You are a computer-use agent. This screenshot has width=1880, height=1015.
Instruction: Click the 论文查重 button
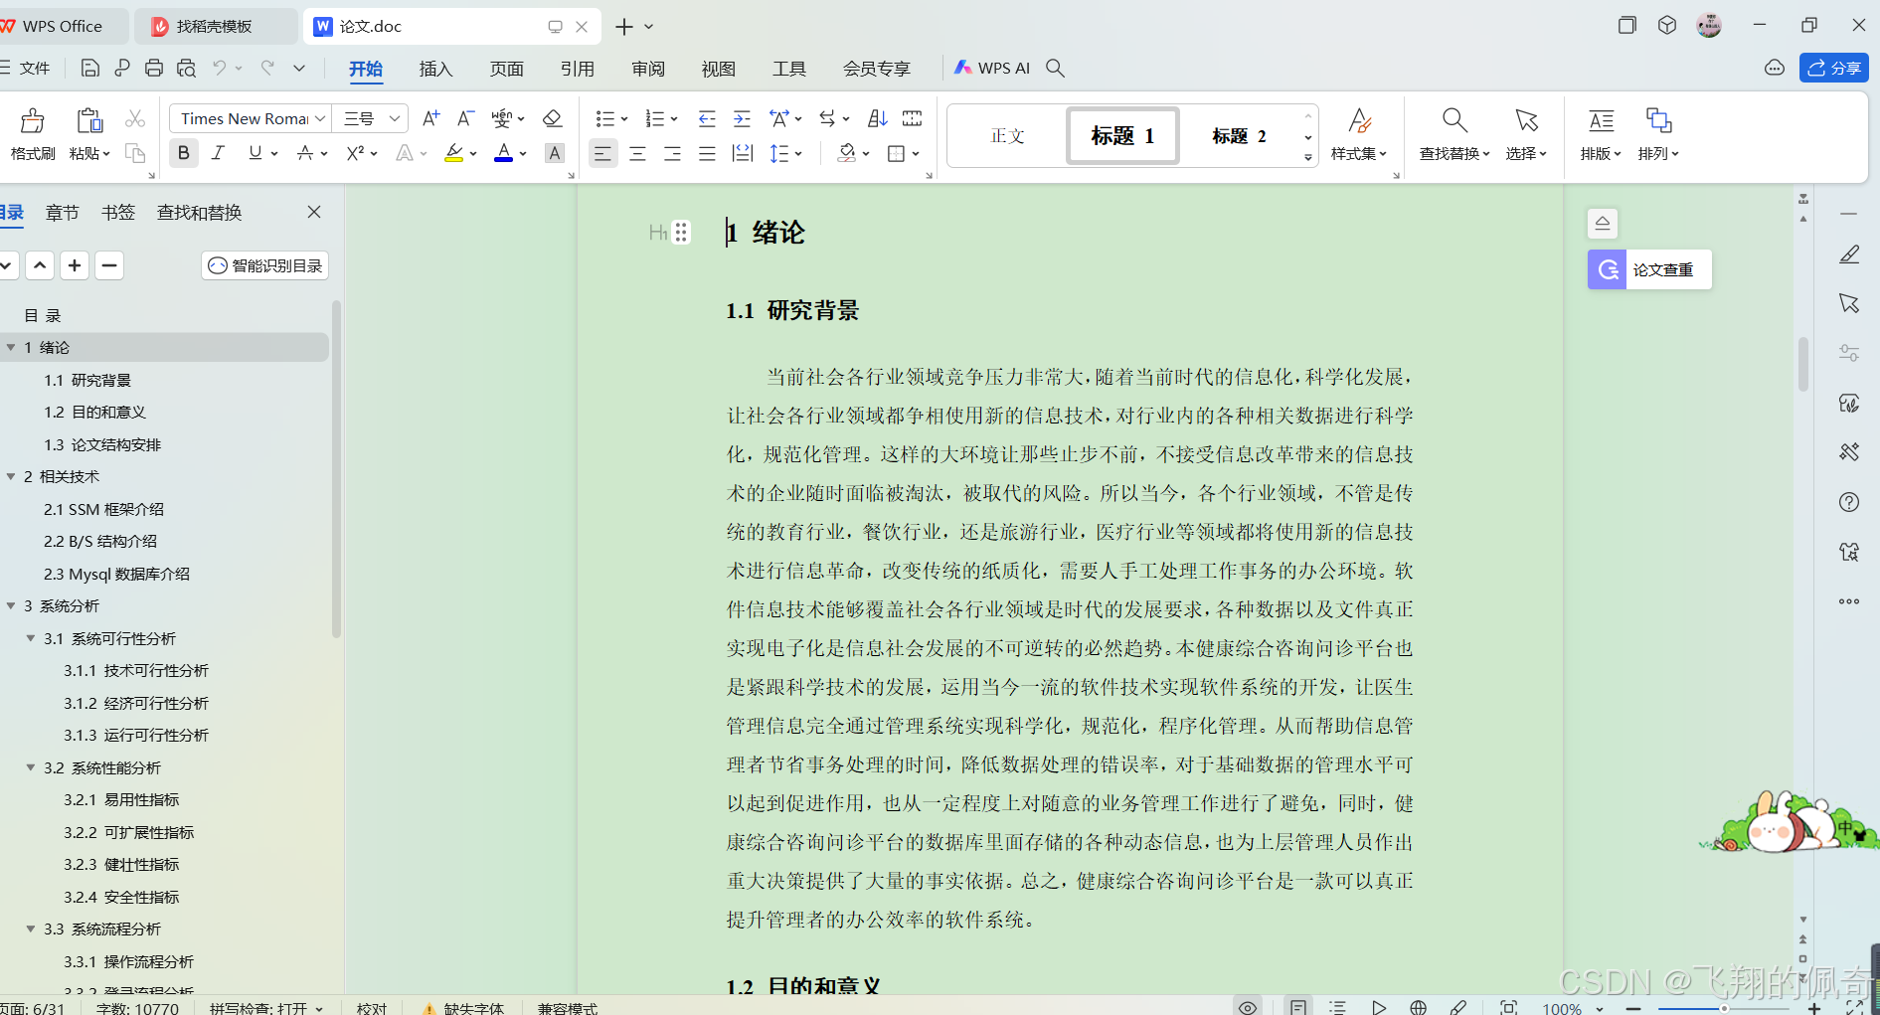pos(1649,269)
